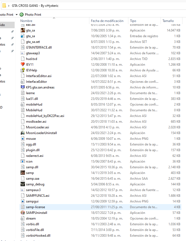Click the sampgui PNG image icon

[23, 201]
